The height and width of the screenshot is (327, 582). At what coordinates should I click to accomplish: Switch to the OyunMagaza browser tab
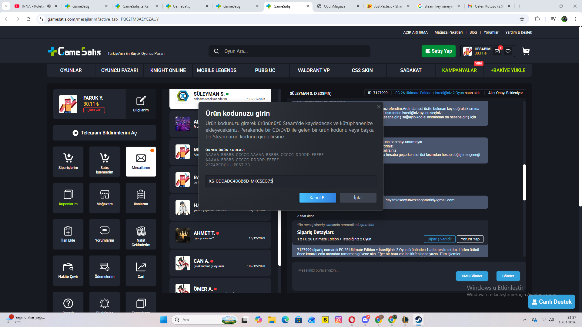tap(338, 6)
